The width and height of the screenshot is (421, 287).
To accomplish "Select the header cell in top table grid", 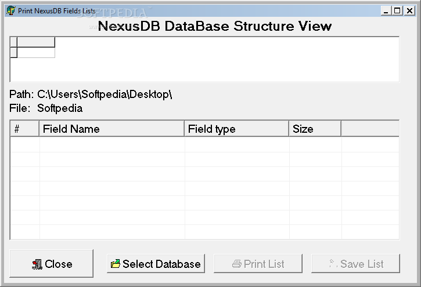I will pos(36,42).
